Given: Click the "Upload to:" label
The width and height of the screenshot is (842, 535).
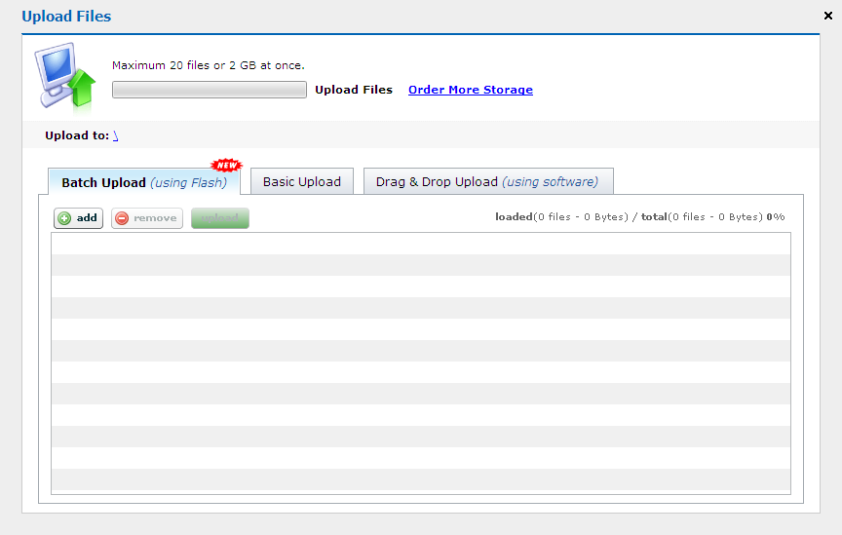Looking at the screenshot, I should pyautogui.click(x=77, y=135).
